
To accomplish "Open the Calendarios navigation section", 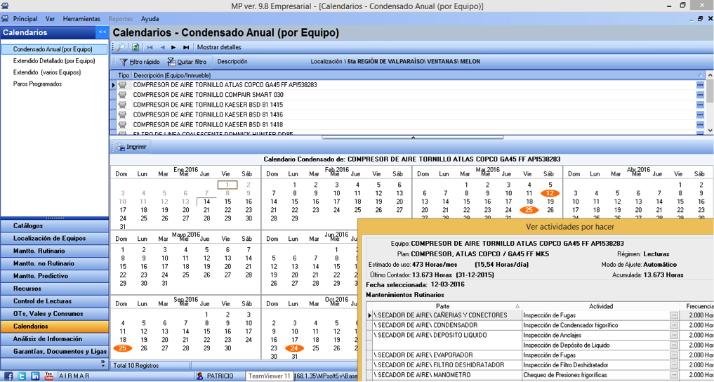I will pos(55,327).
